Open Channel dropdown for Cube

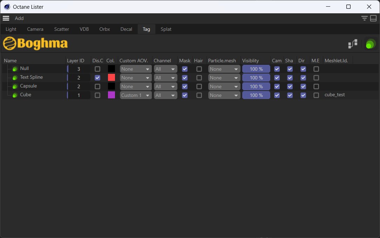tap(165, 95)
